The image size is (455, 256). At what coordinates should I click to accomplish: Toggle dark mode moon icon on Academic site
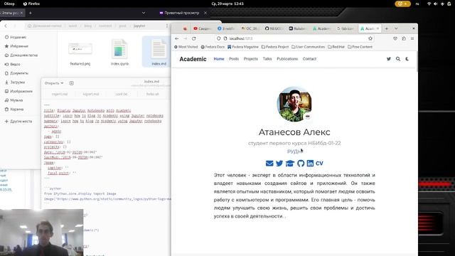(x=407, y=59)
